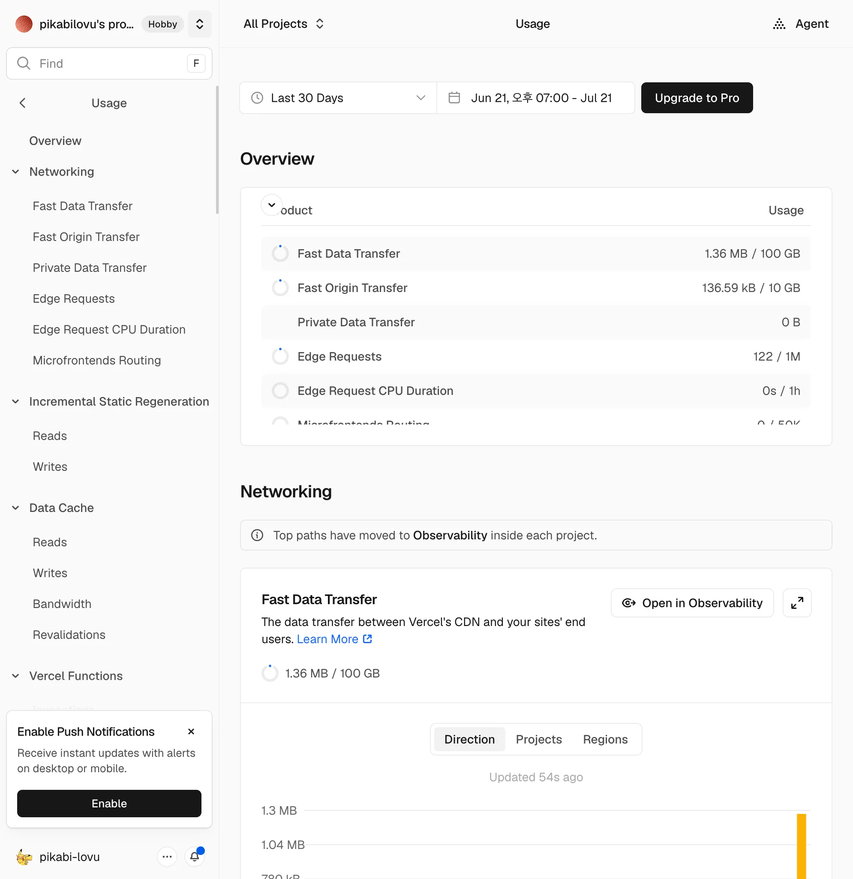Expand the Fast Data Transfer chart fullscreen

point(797,603)
